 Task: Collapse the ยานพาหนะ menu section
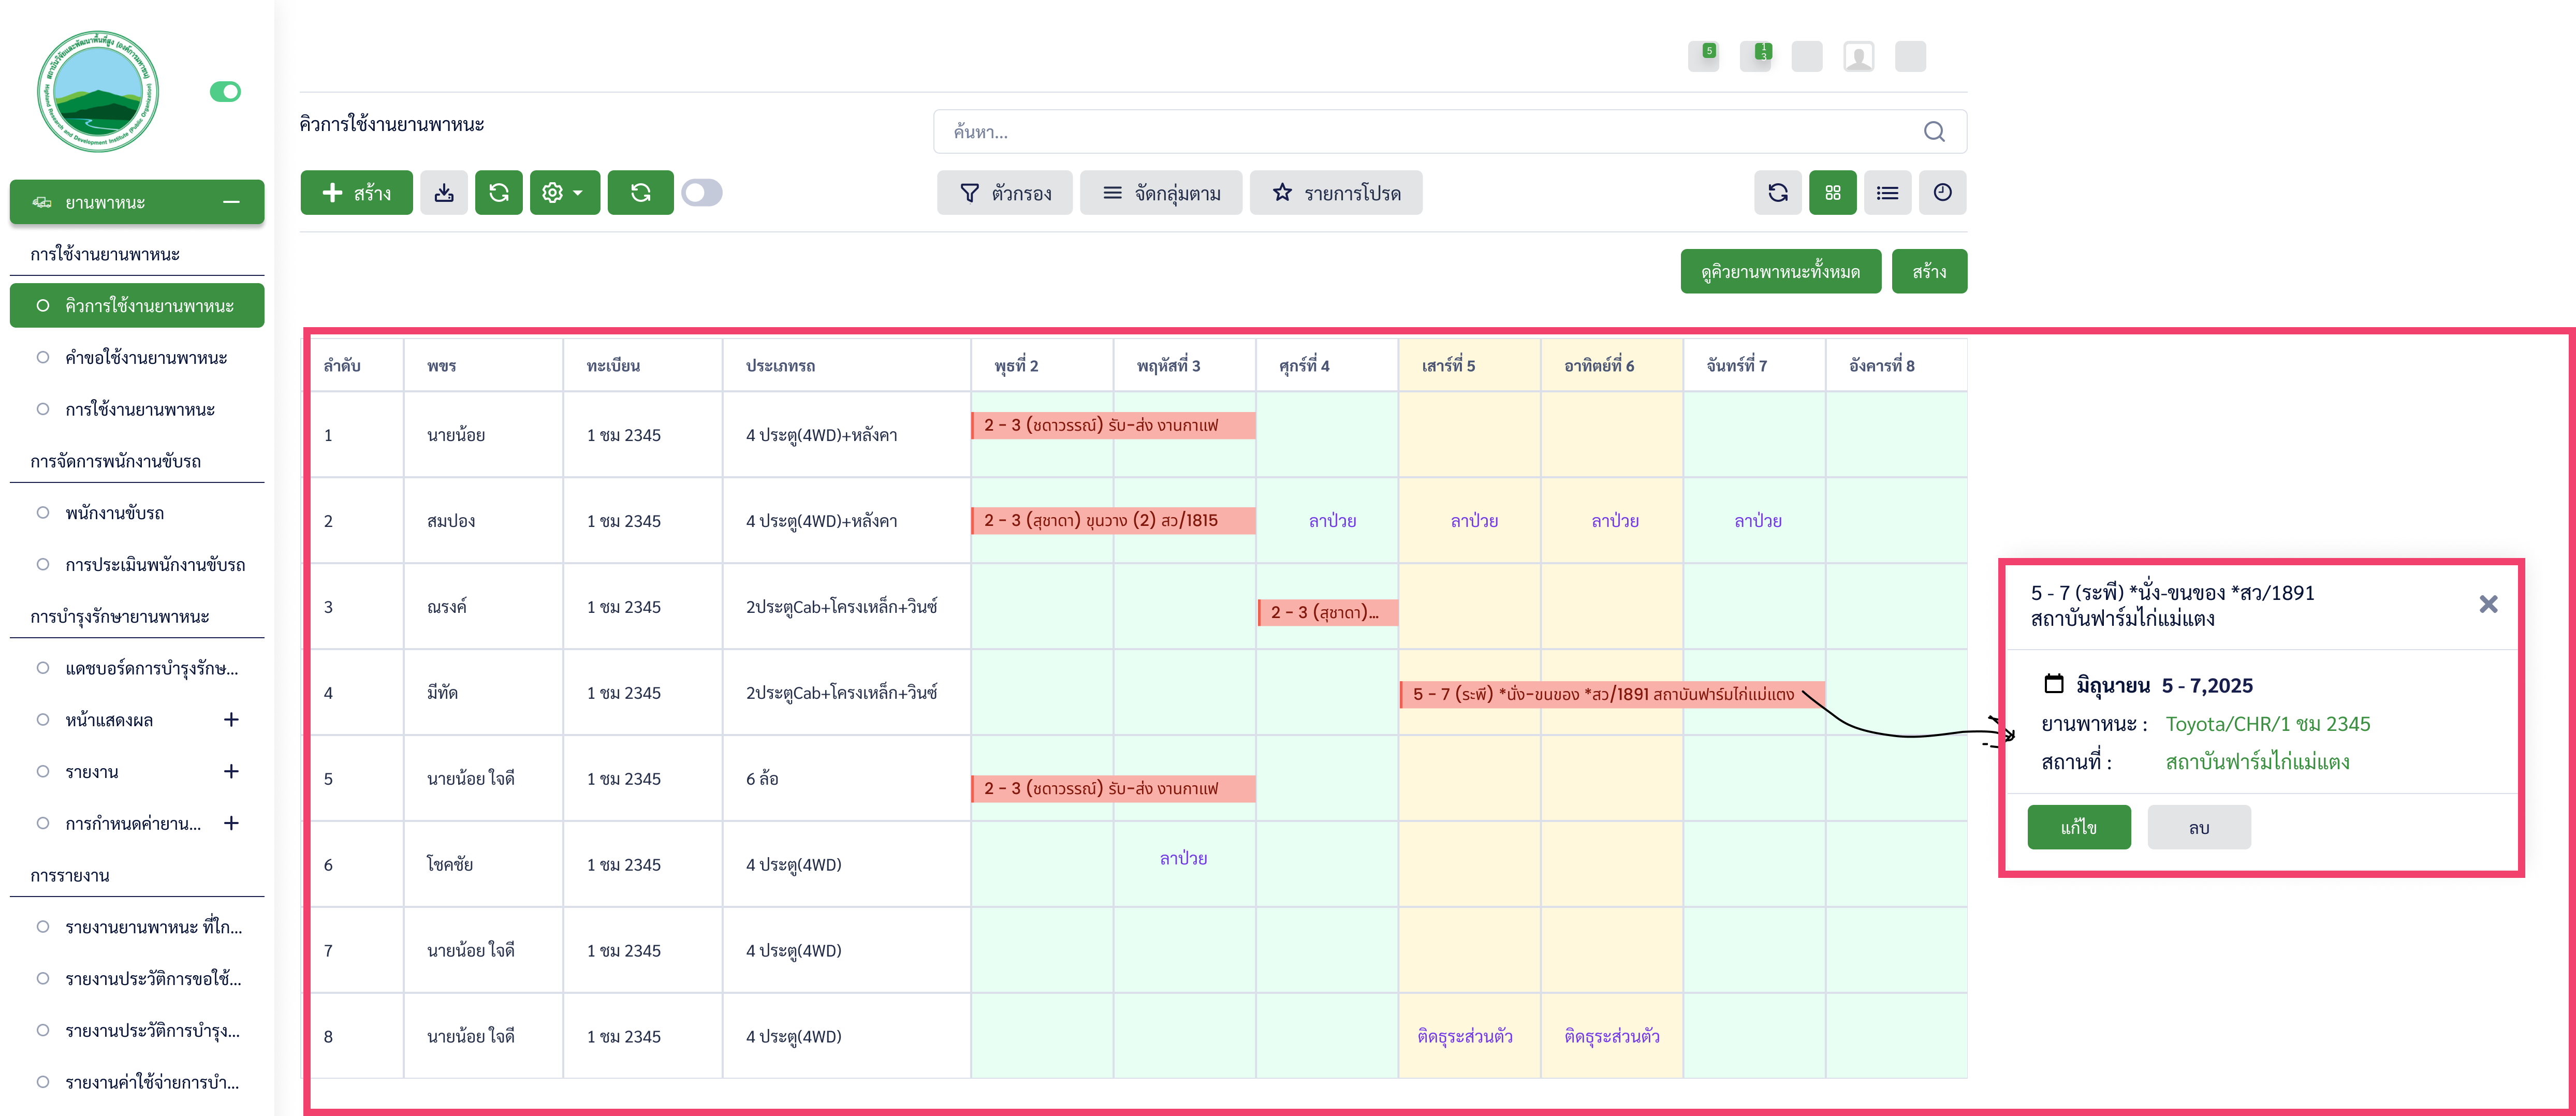coord(231,202)
